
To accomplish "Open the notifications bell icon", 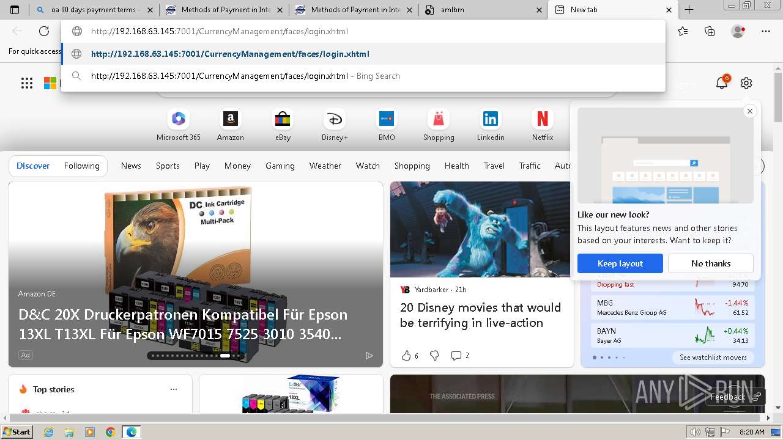I will click(x=722, y=83).
